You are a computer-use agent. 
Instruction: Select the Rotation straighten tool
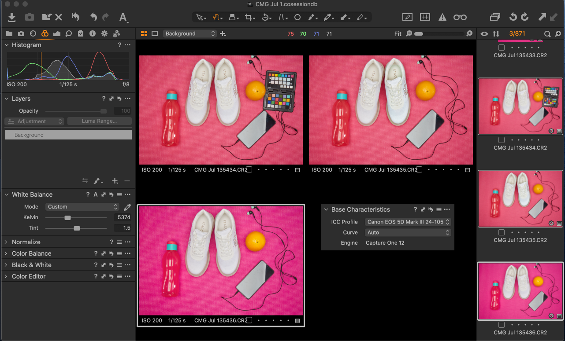click(x=266, y=18)
